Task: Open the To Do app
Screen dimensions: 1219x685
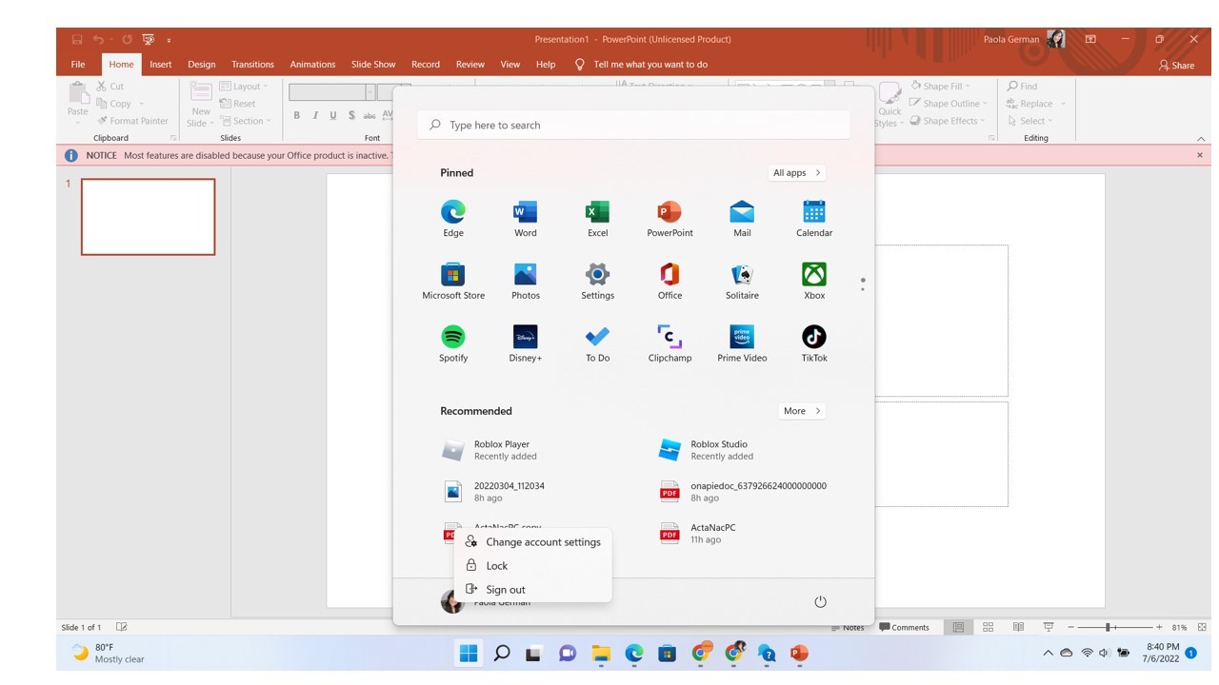Action: [597, 344]
